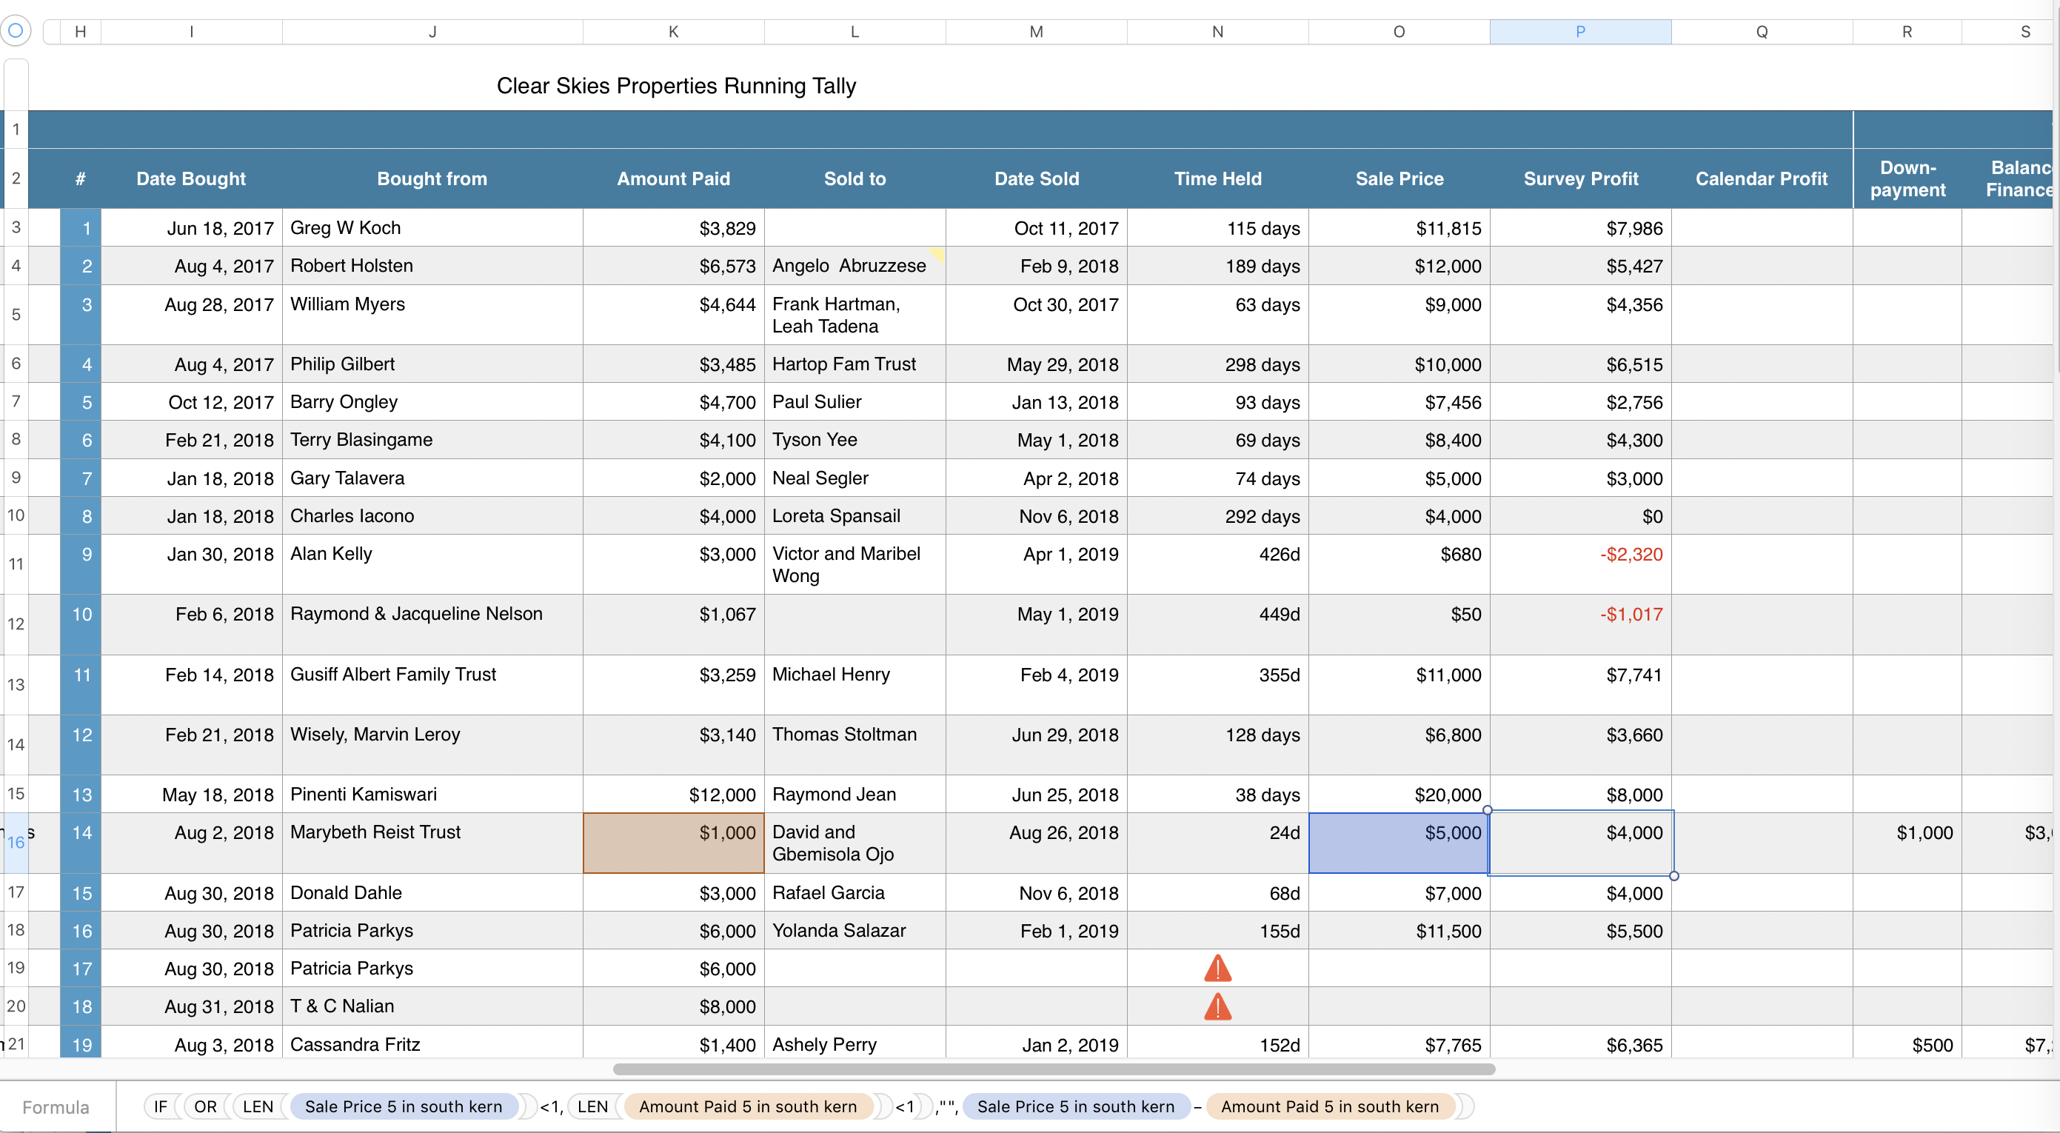This screenshot has height=1133, width=2060.
Task: Click the OR function token in formula bar
Action: (204, 1106)
